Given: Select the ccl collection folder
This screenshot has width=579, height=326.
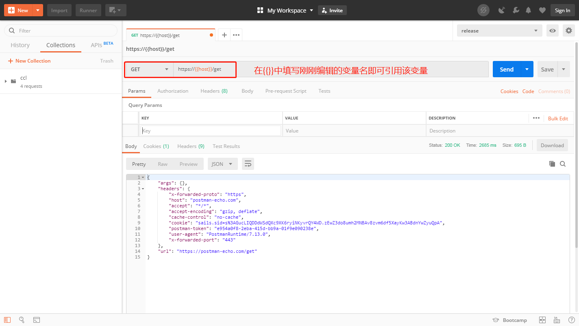Looking at the screenshot, I should coord(61,81).
